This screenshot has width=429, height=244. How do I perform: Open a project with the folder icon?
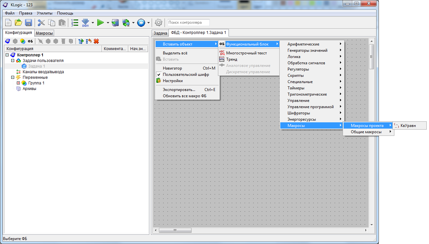point(18,23)
